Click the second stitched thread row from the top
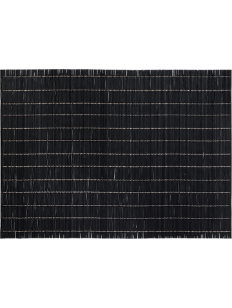The image size is (232, 308). (116, 90)
